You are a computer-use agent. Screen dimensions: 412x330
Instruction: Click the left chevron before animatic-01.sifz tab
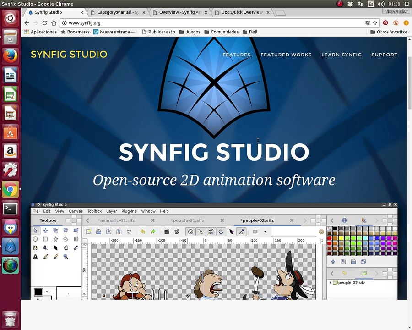tap(87, 220)
